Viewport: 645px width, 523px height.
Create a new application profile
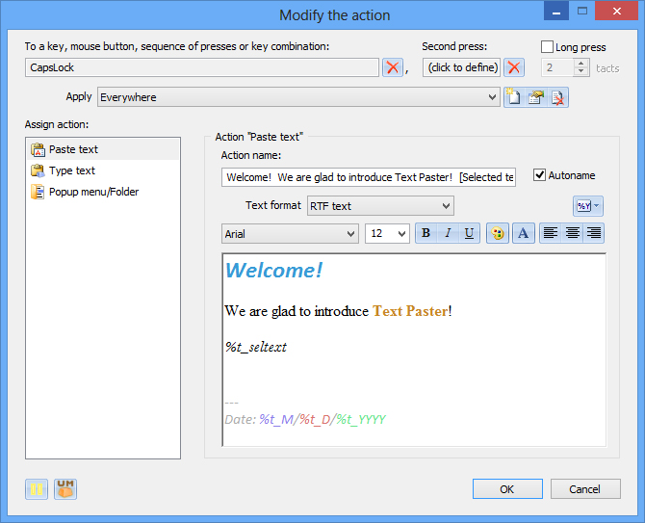click(x=514, y=97)
